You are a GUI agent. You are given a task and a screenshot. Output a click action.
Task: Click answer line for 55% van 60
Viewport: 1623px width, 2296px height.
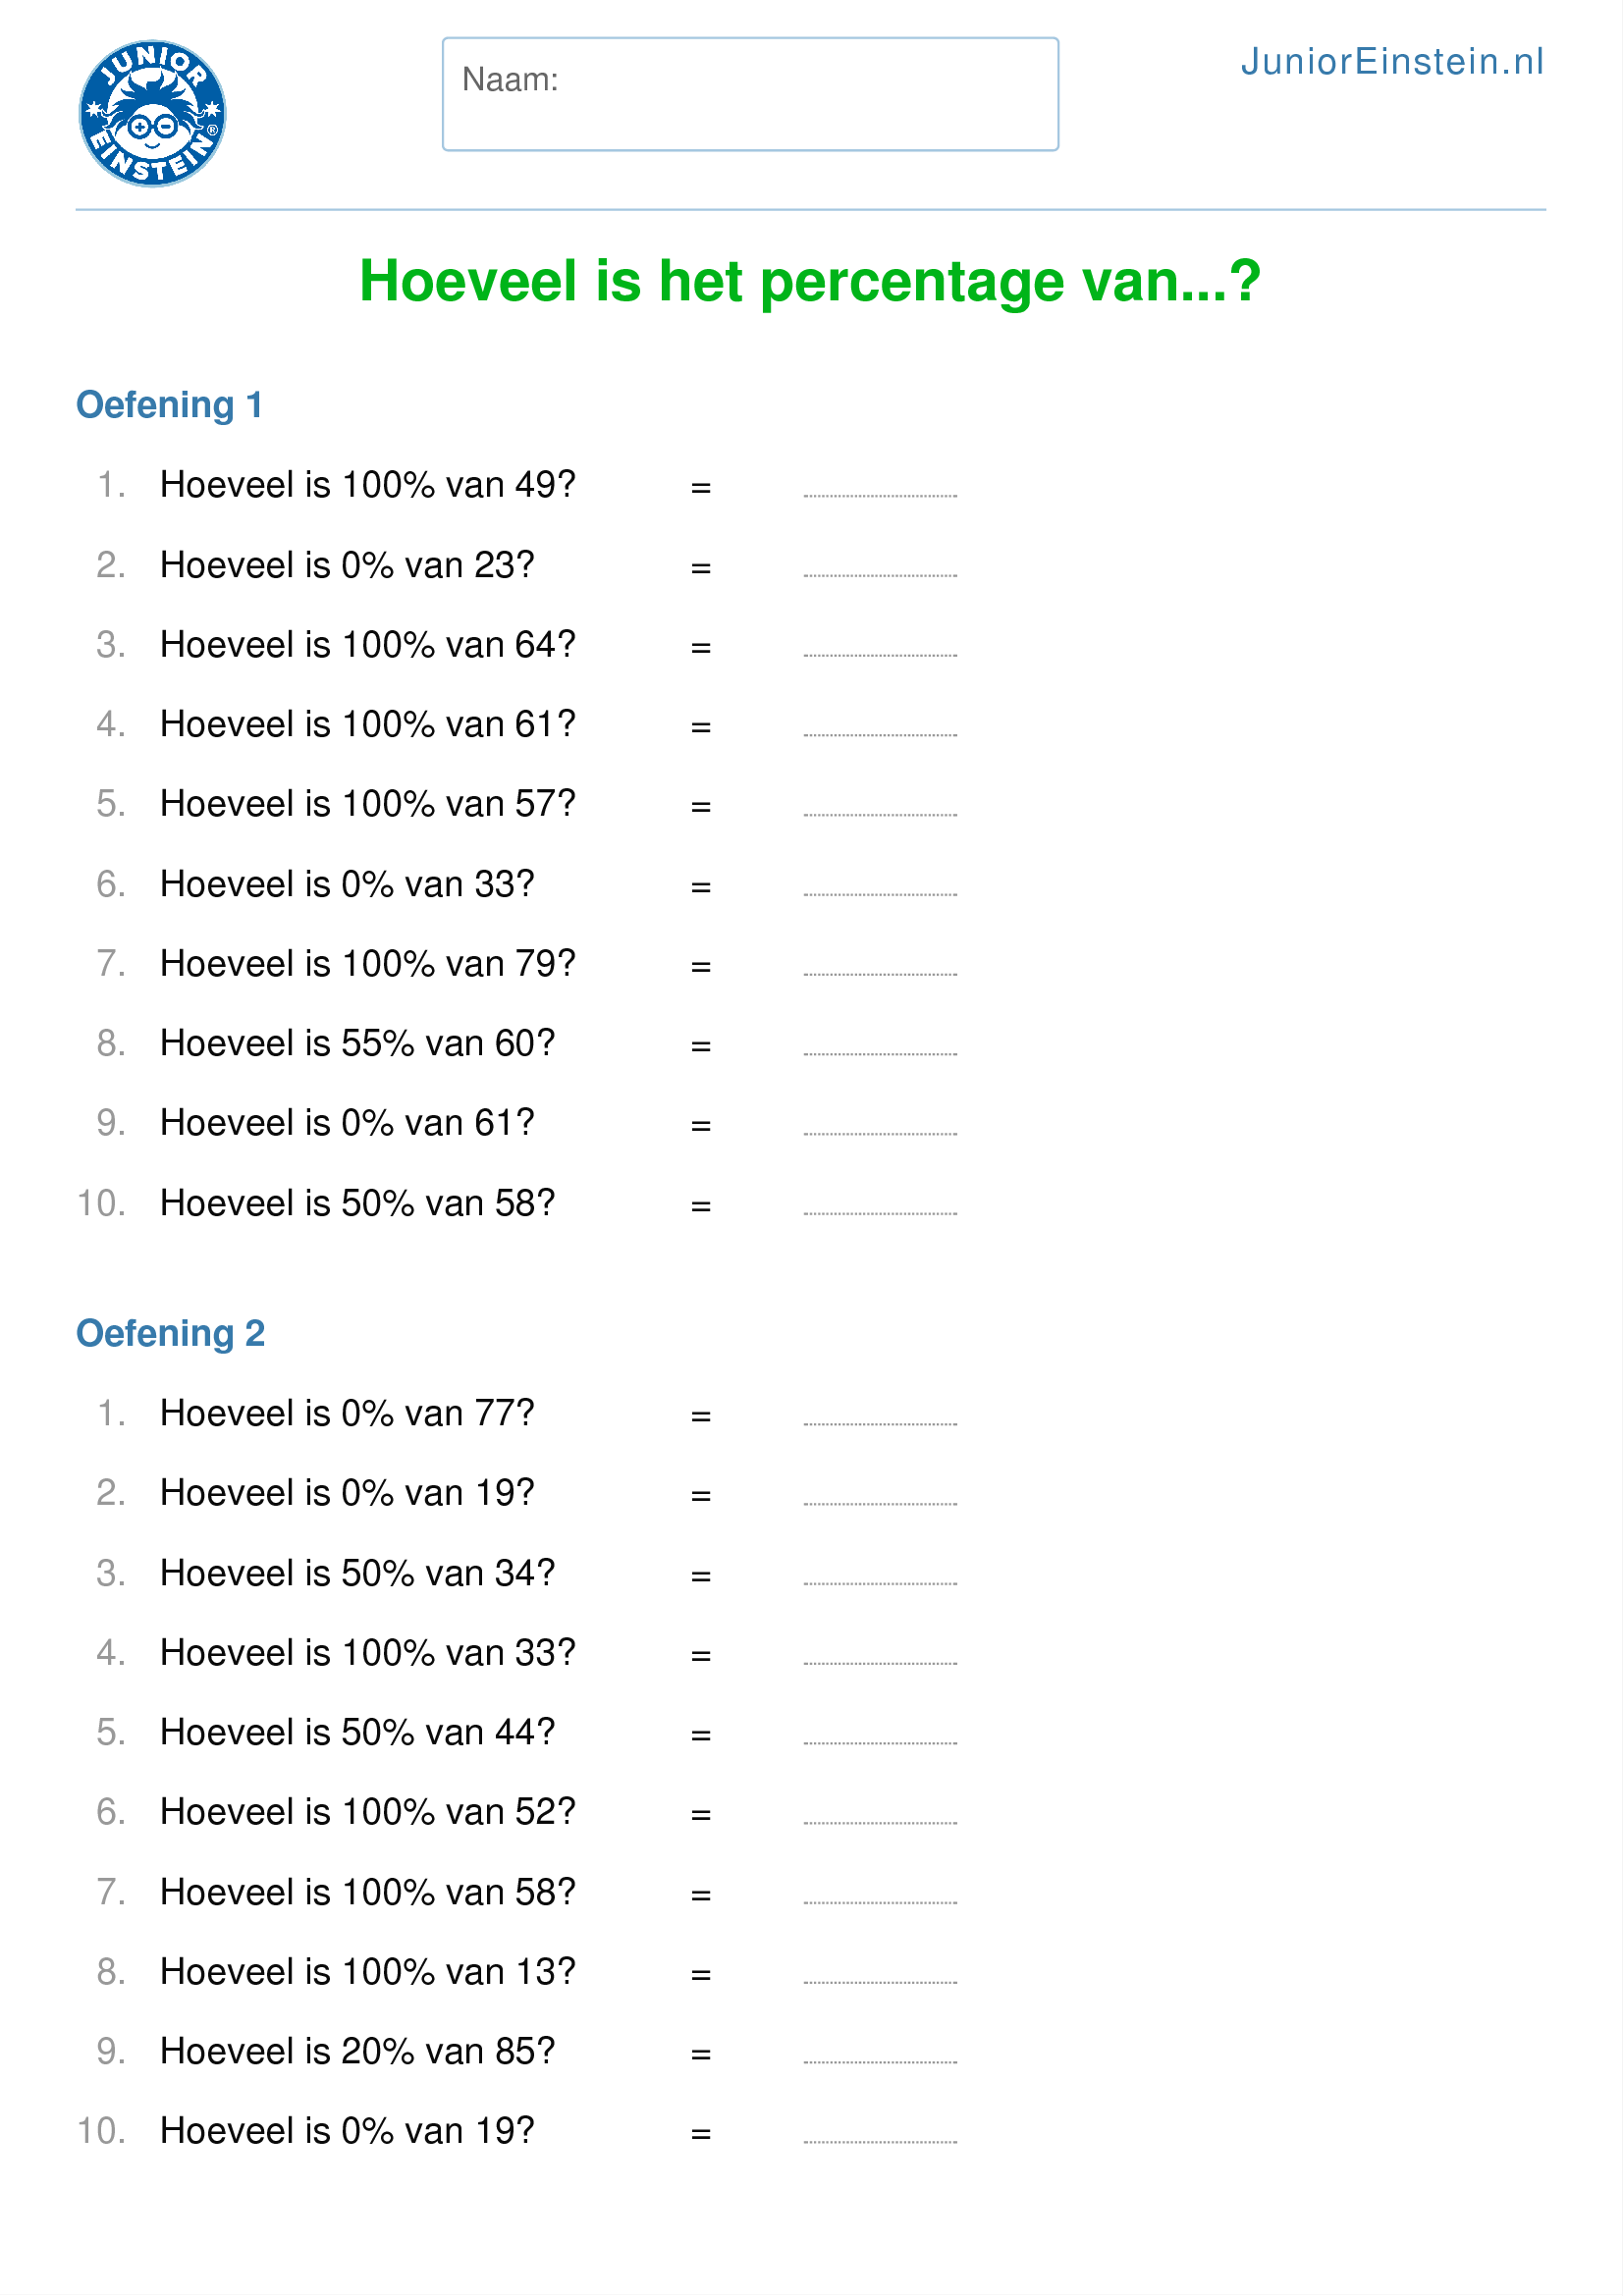(x=880, y=1053)
